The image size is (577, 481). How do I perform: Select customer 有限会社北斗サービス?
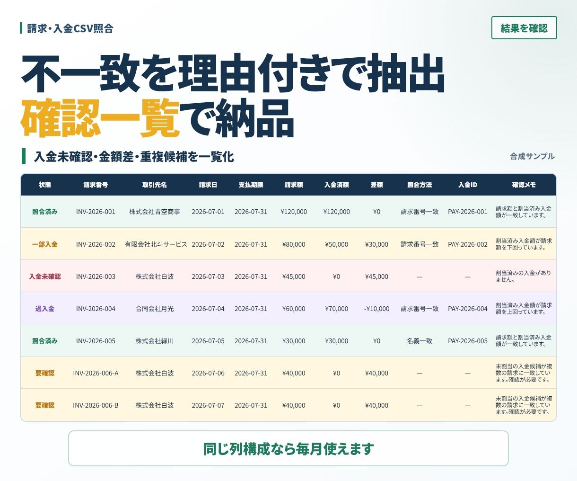156,244
